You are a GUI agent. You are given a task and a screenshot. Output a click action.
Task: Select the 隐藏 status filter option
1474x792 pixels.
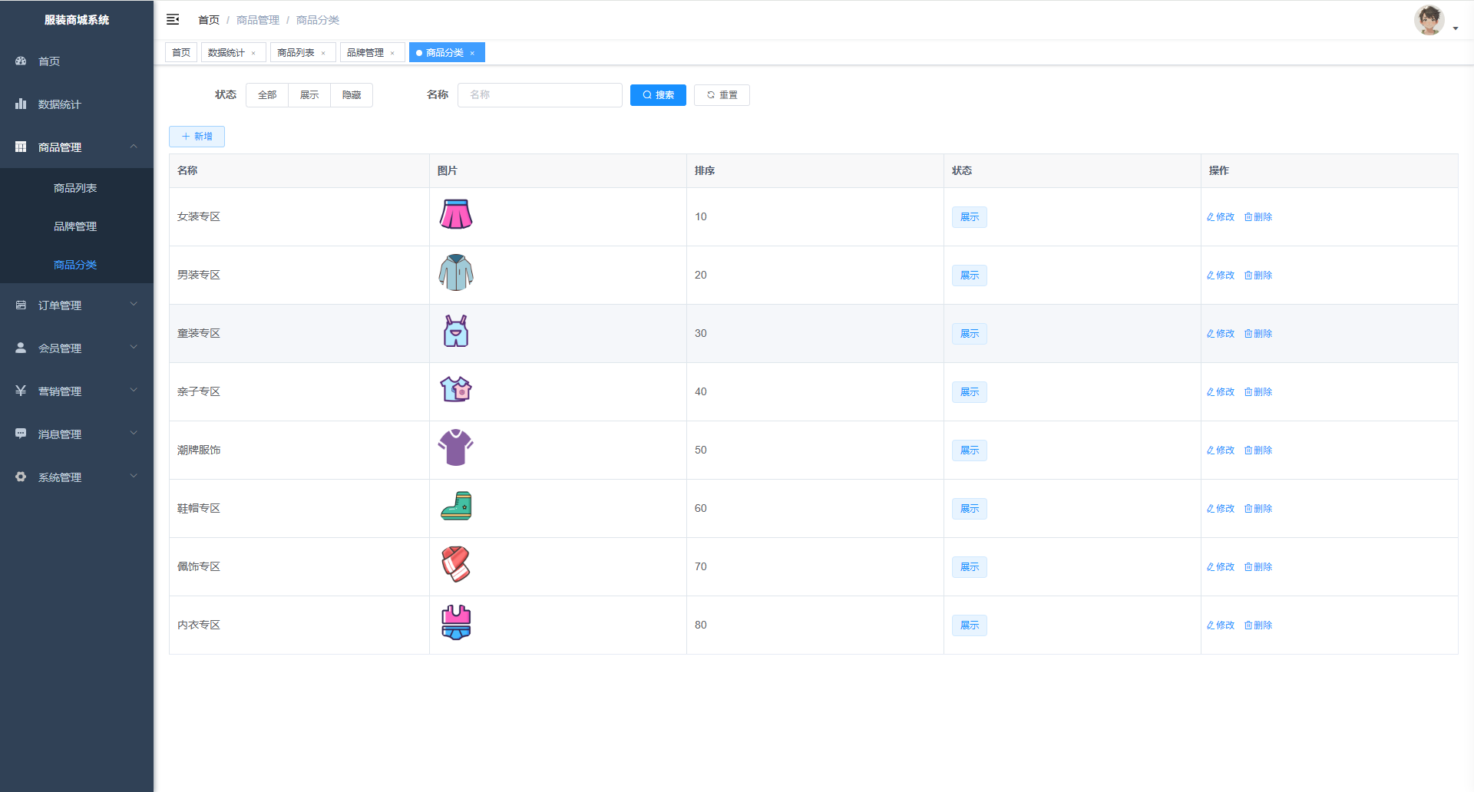(352, 95)
